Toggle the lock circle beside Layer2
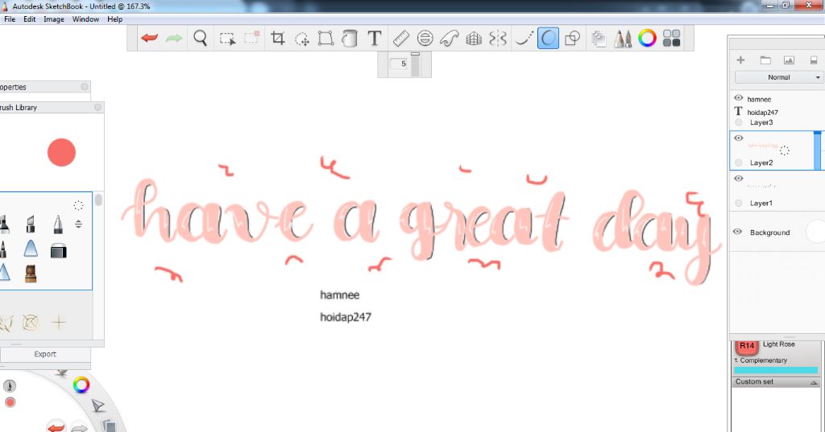This screenshot has height=432, width=825. (738, 163)
